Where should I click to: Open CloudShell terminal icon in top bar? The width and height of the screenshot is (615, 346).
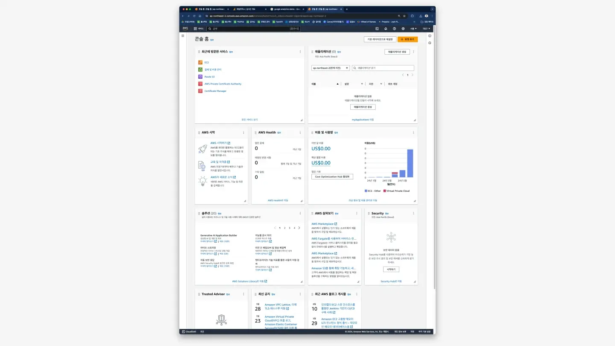(x=377, y=29)
